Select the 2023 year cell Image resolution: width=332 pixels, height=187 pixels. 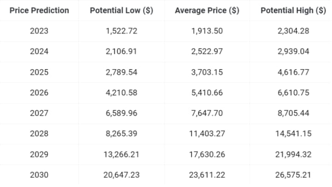[x=39, y=31]
